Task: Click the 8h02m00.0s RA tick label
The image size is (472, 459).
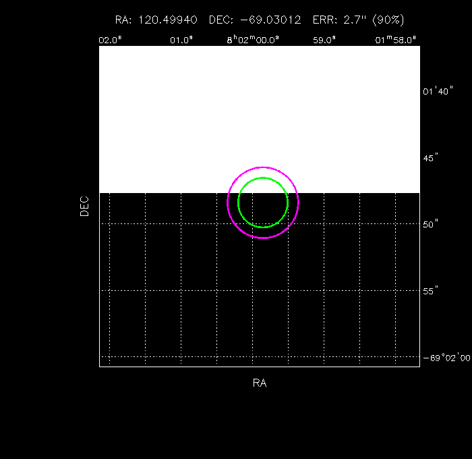Action: click(252, 40)
